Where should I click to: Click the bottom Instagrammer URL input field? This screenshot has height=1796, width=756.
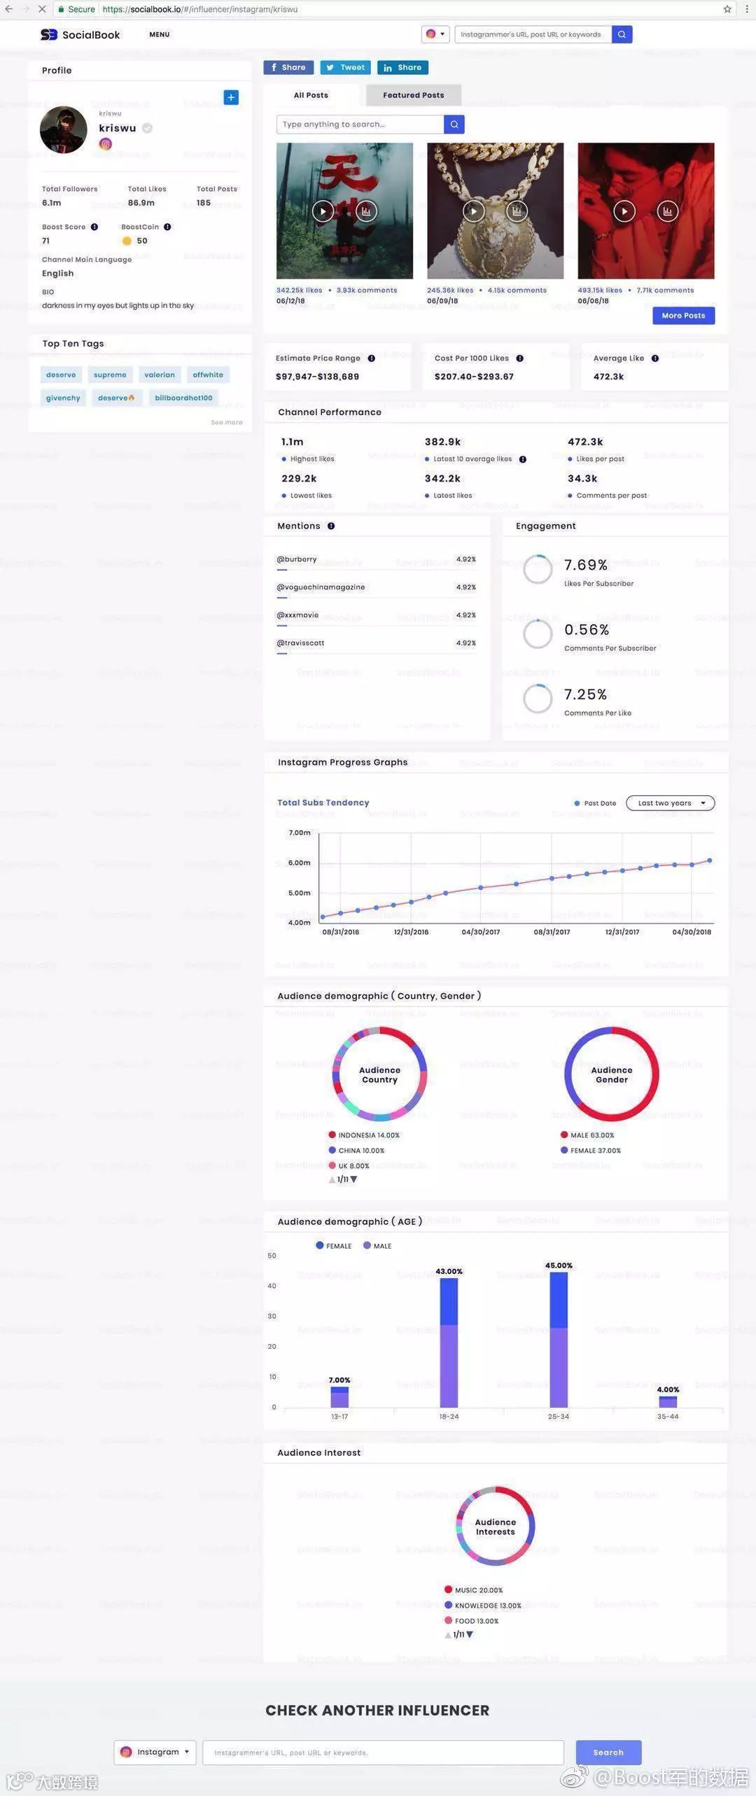coord(383,1752)
